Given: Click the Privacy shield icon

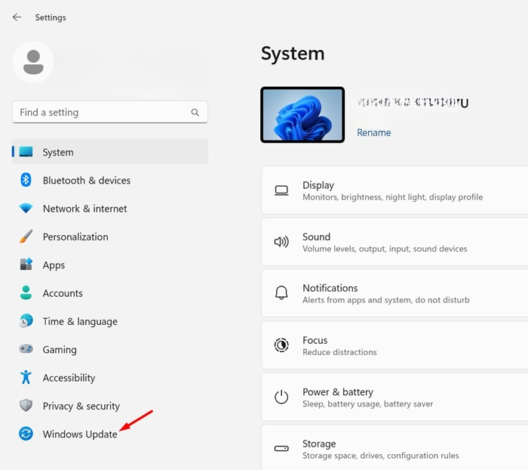Looking at the screenshot, I should pos(26,405).
